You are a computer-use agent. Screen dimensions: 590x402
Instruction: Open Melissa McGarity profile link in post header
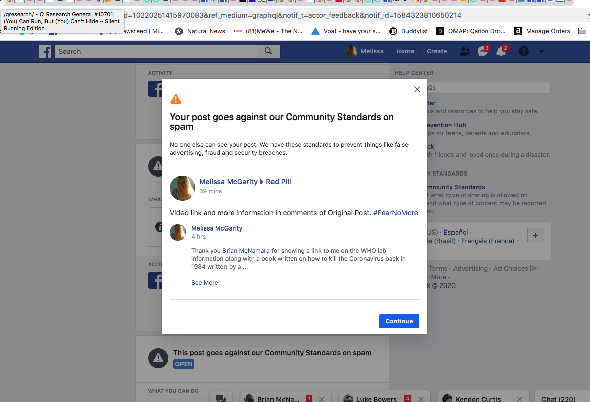pos(229,182)
